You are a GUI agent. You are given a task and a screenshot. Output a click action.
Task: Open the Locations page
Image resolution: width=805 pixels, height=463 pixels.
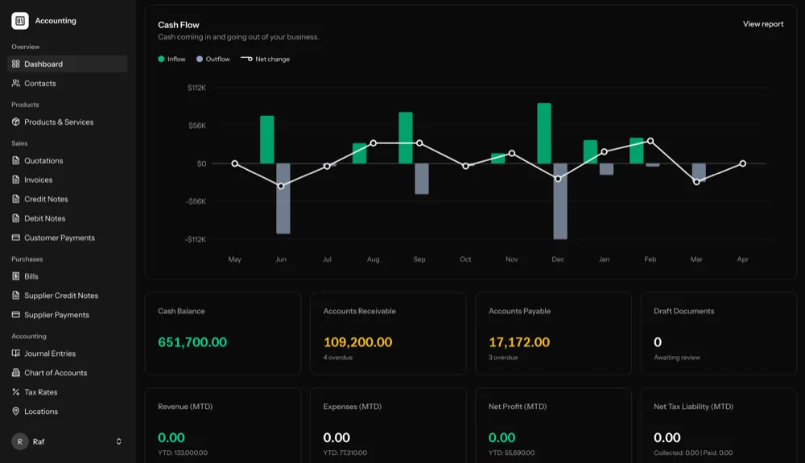[68, 411]
